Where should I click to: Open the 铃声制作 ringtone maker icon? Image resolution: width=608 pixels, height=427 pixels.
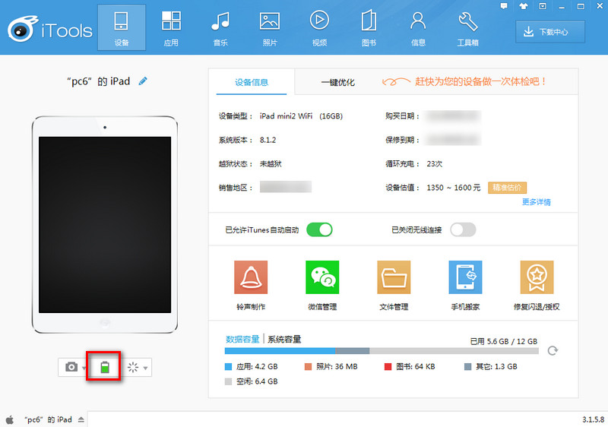[251, 277]
